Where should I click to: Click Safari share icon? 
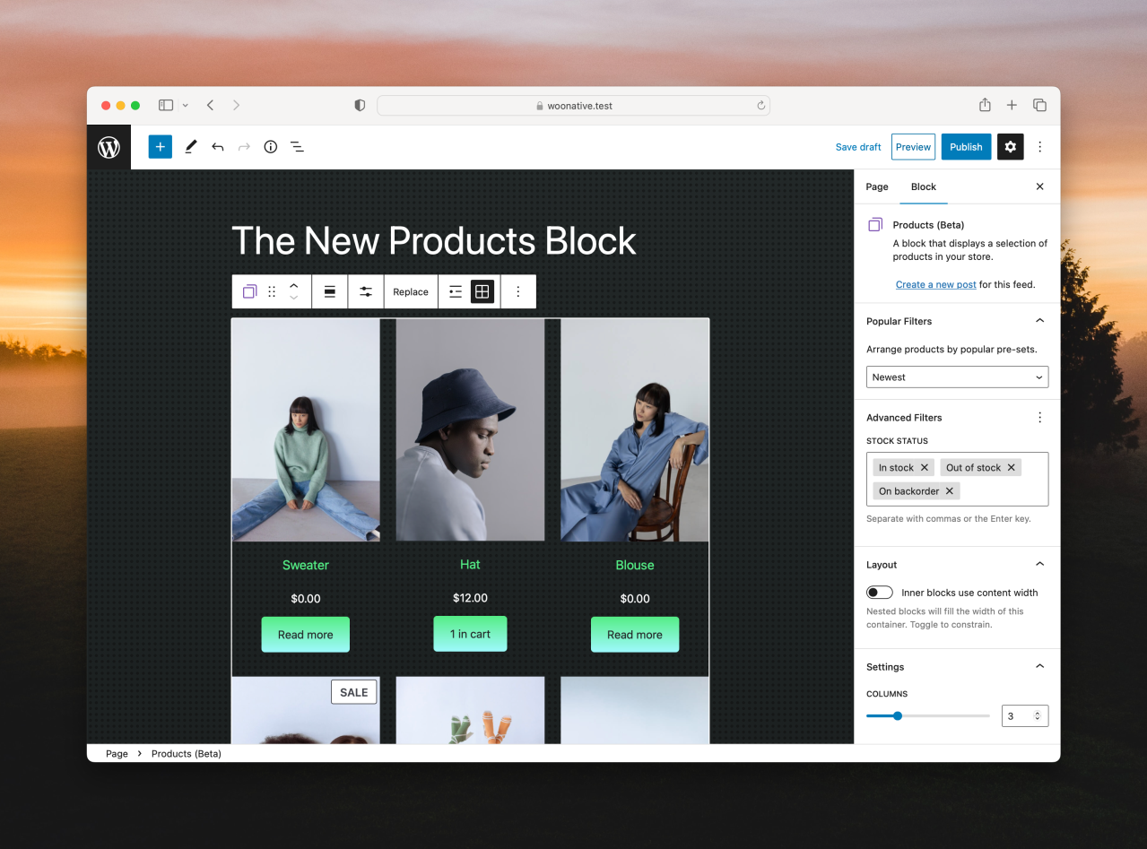point(985,105)
